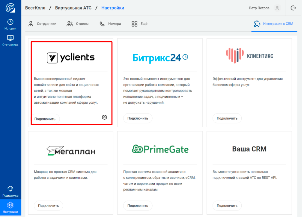The image size is (302, 217).
Task: Connect the Мегаплан integration
Action: (x=48, y=205)
